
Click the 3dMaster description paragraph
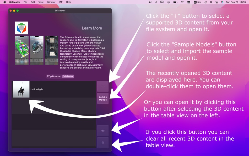82,52
